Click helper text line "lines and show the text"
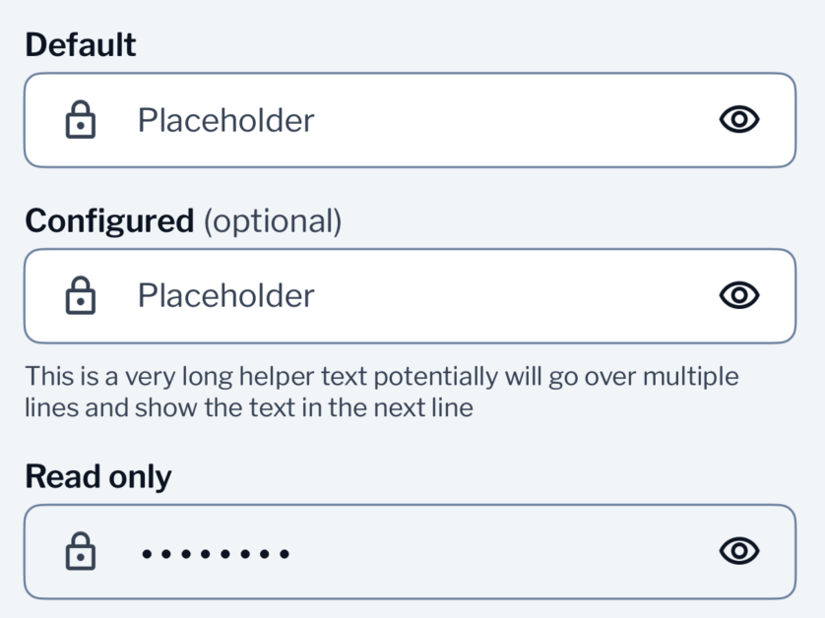 tap(249, 407)
